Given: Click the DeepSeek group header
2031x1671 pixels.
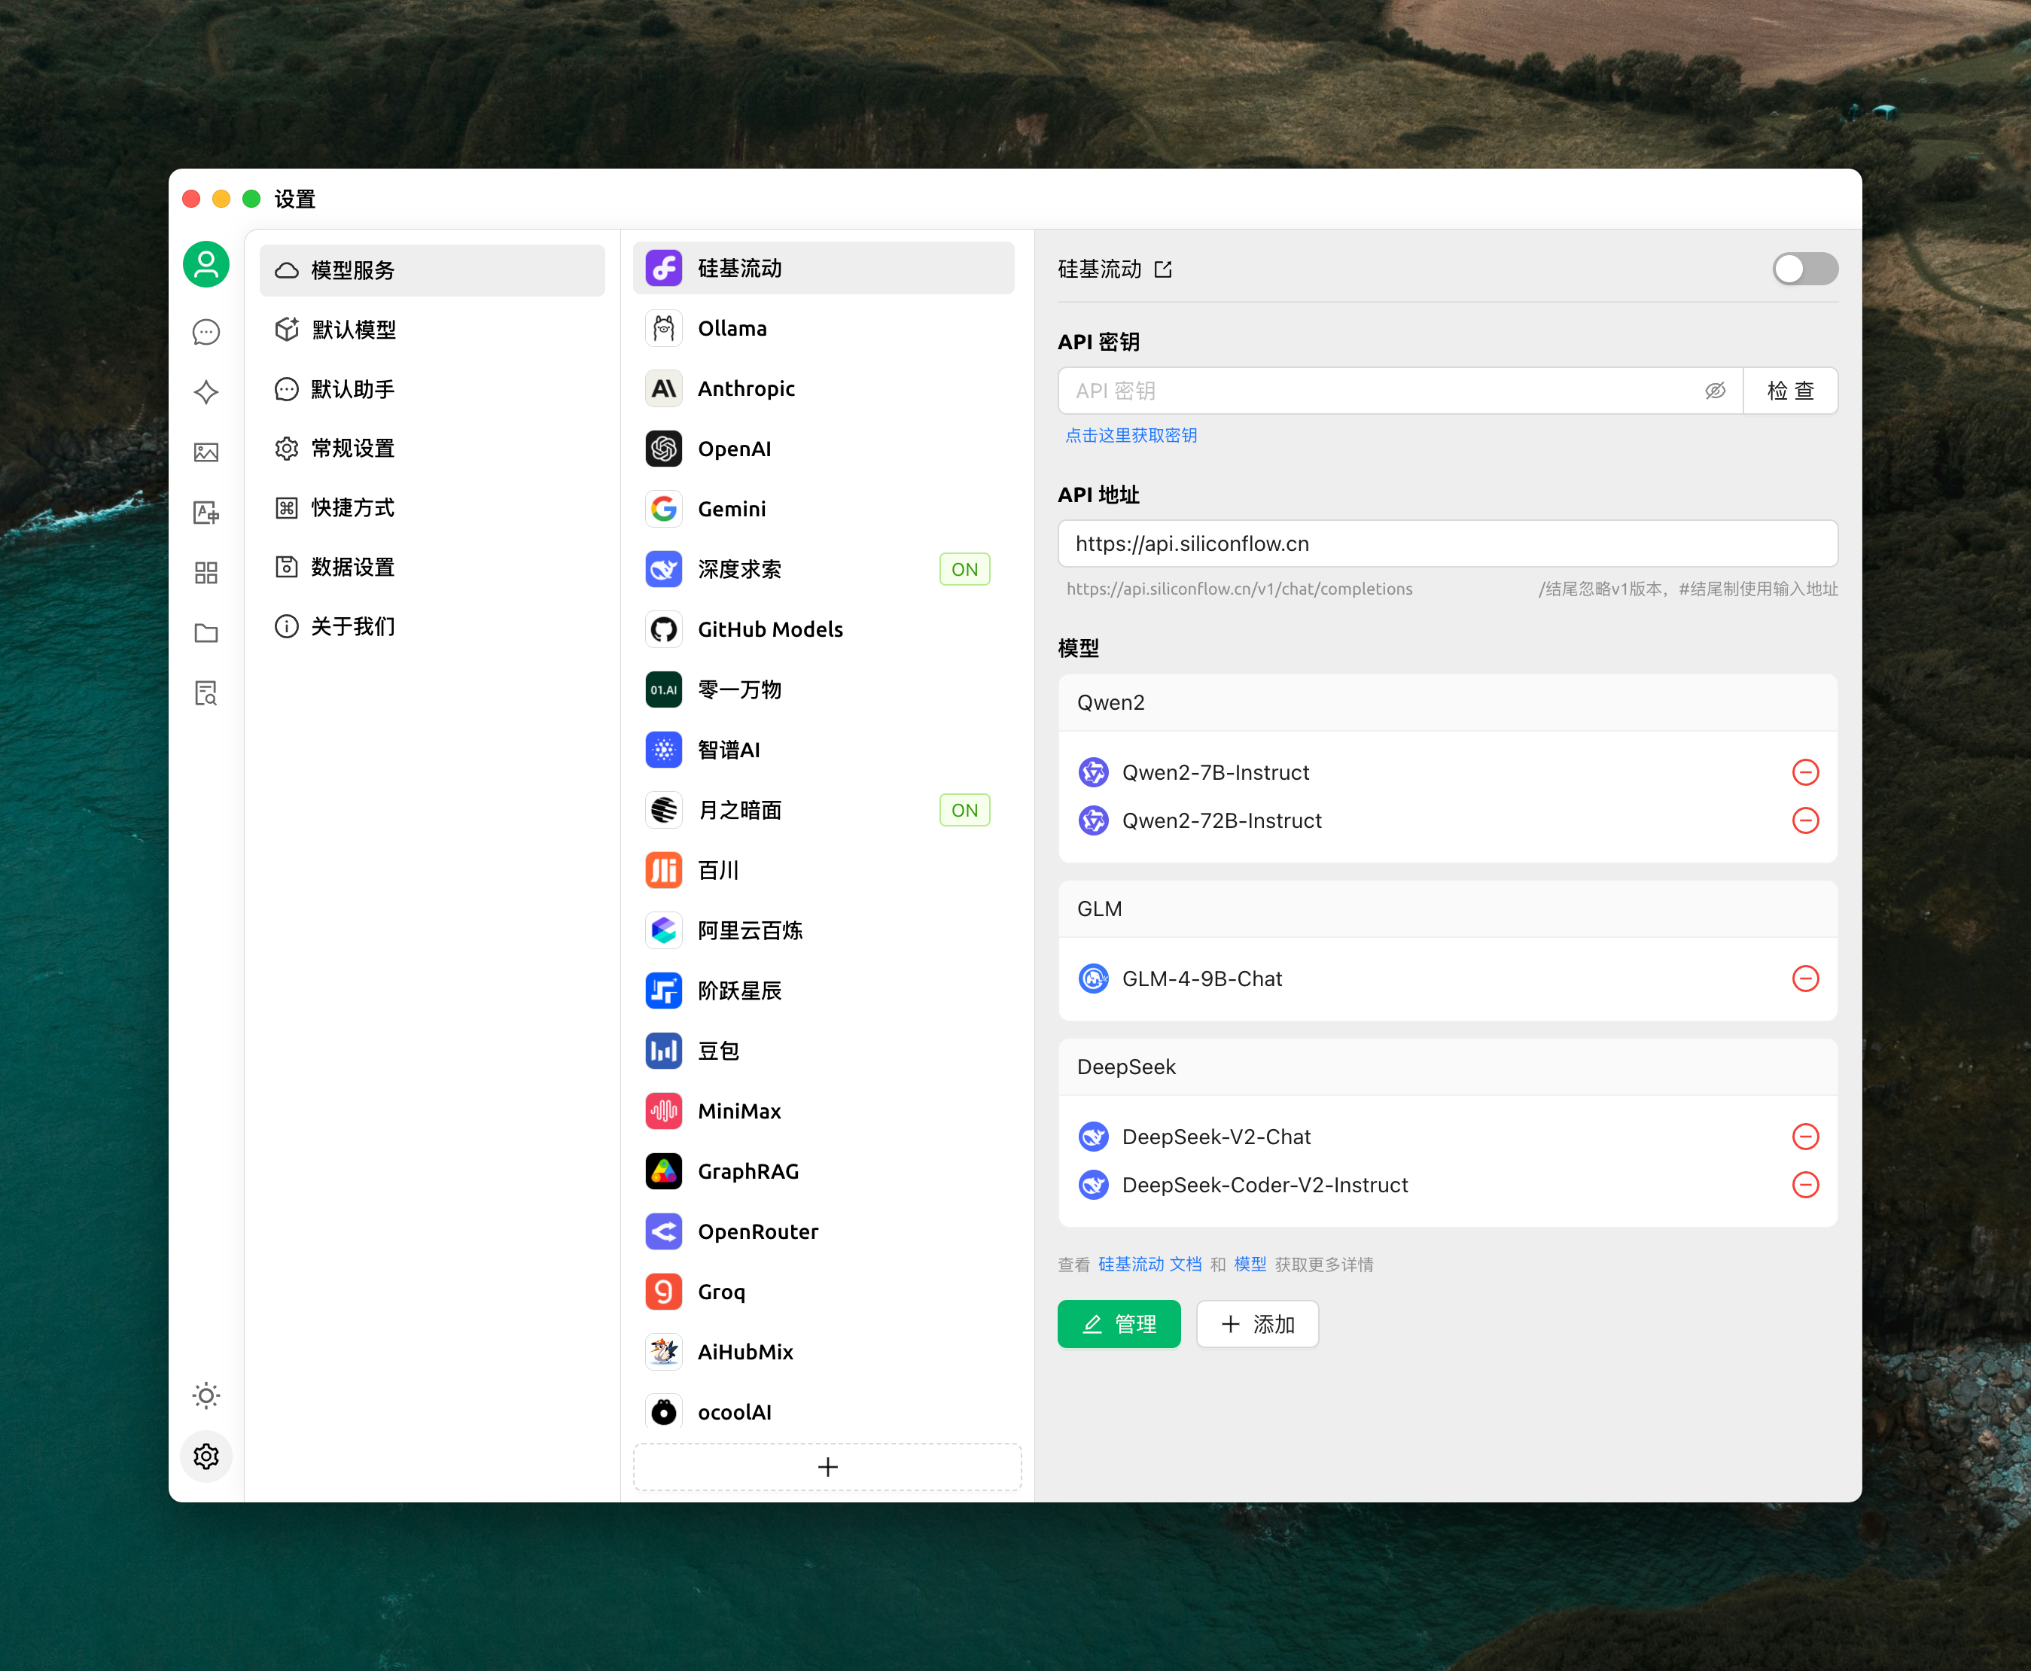Looking at the screenshot, I should click(1448, 1067).
